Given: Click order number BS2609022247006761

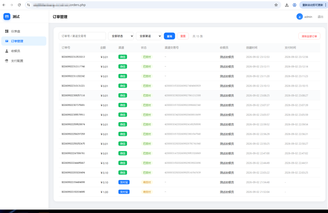Looking at the screenshot, I should click(x=73, y=153).
